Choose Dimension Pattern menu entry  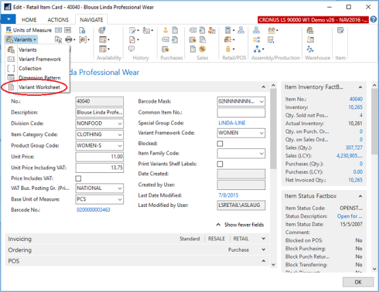tap(37, 78)
